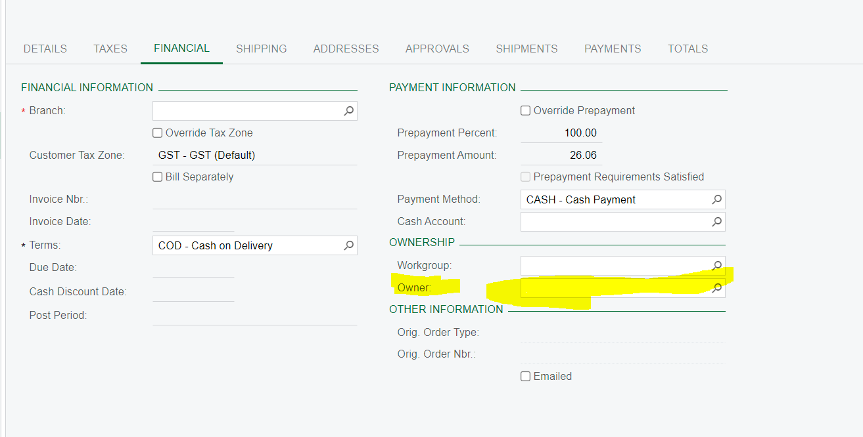Click the Other Information section heading
Viewport: 863px width, 437px height.
point(446,309)
